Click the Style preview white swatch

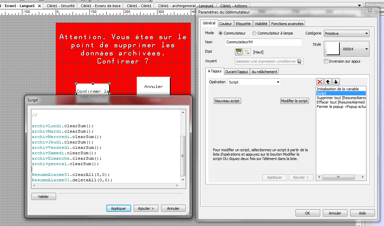[x=333, y=49]
